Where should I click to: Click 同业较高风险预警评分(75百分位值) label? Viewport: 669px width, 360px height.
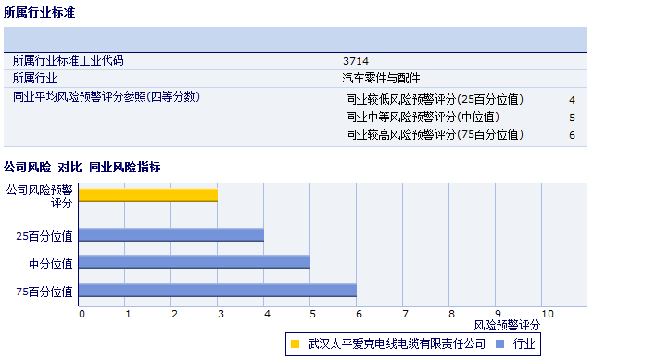[435, 134]
